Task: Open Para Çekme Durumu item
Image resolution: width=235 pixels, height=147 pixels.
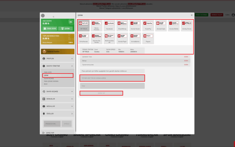Action: click(51, 81)
